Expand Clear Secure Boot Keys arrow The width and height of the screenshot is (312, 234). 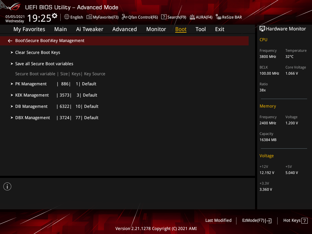pyautogui.click(x=12, y=52)
